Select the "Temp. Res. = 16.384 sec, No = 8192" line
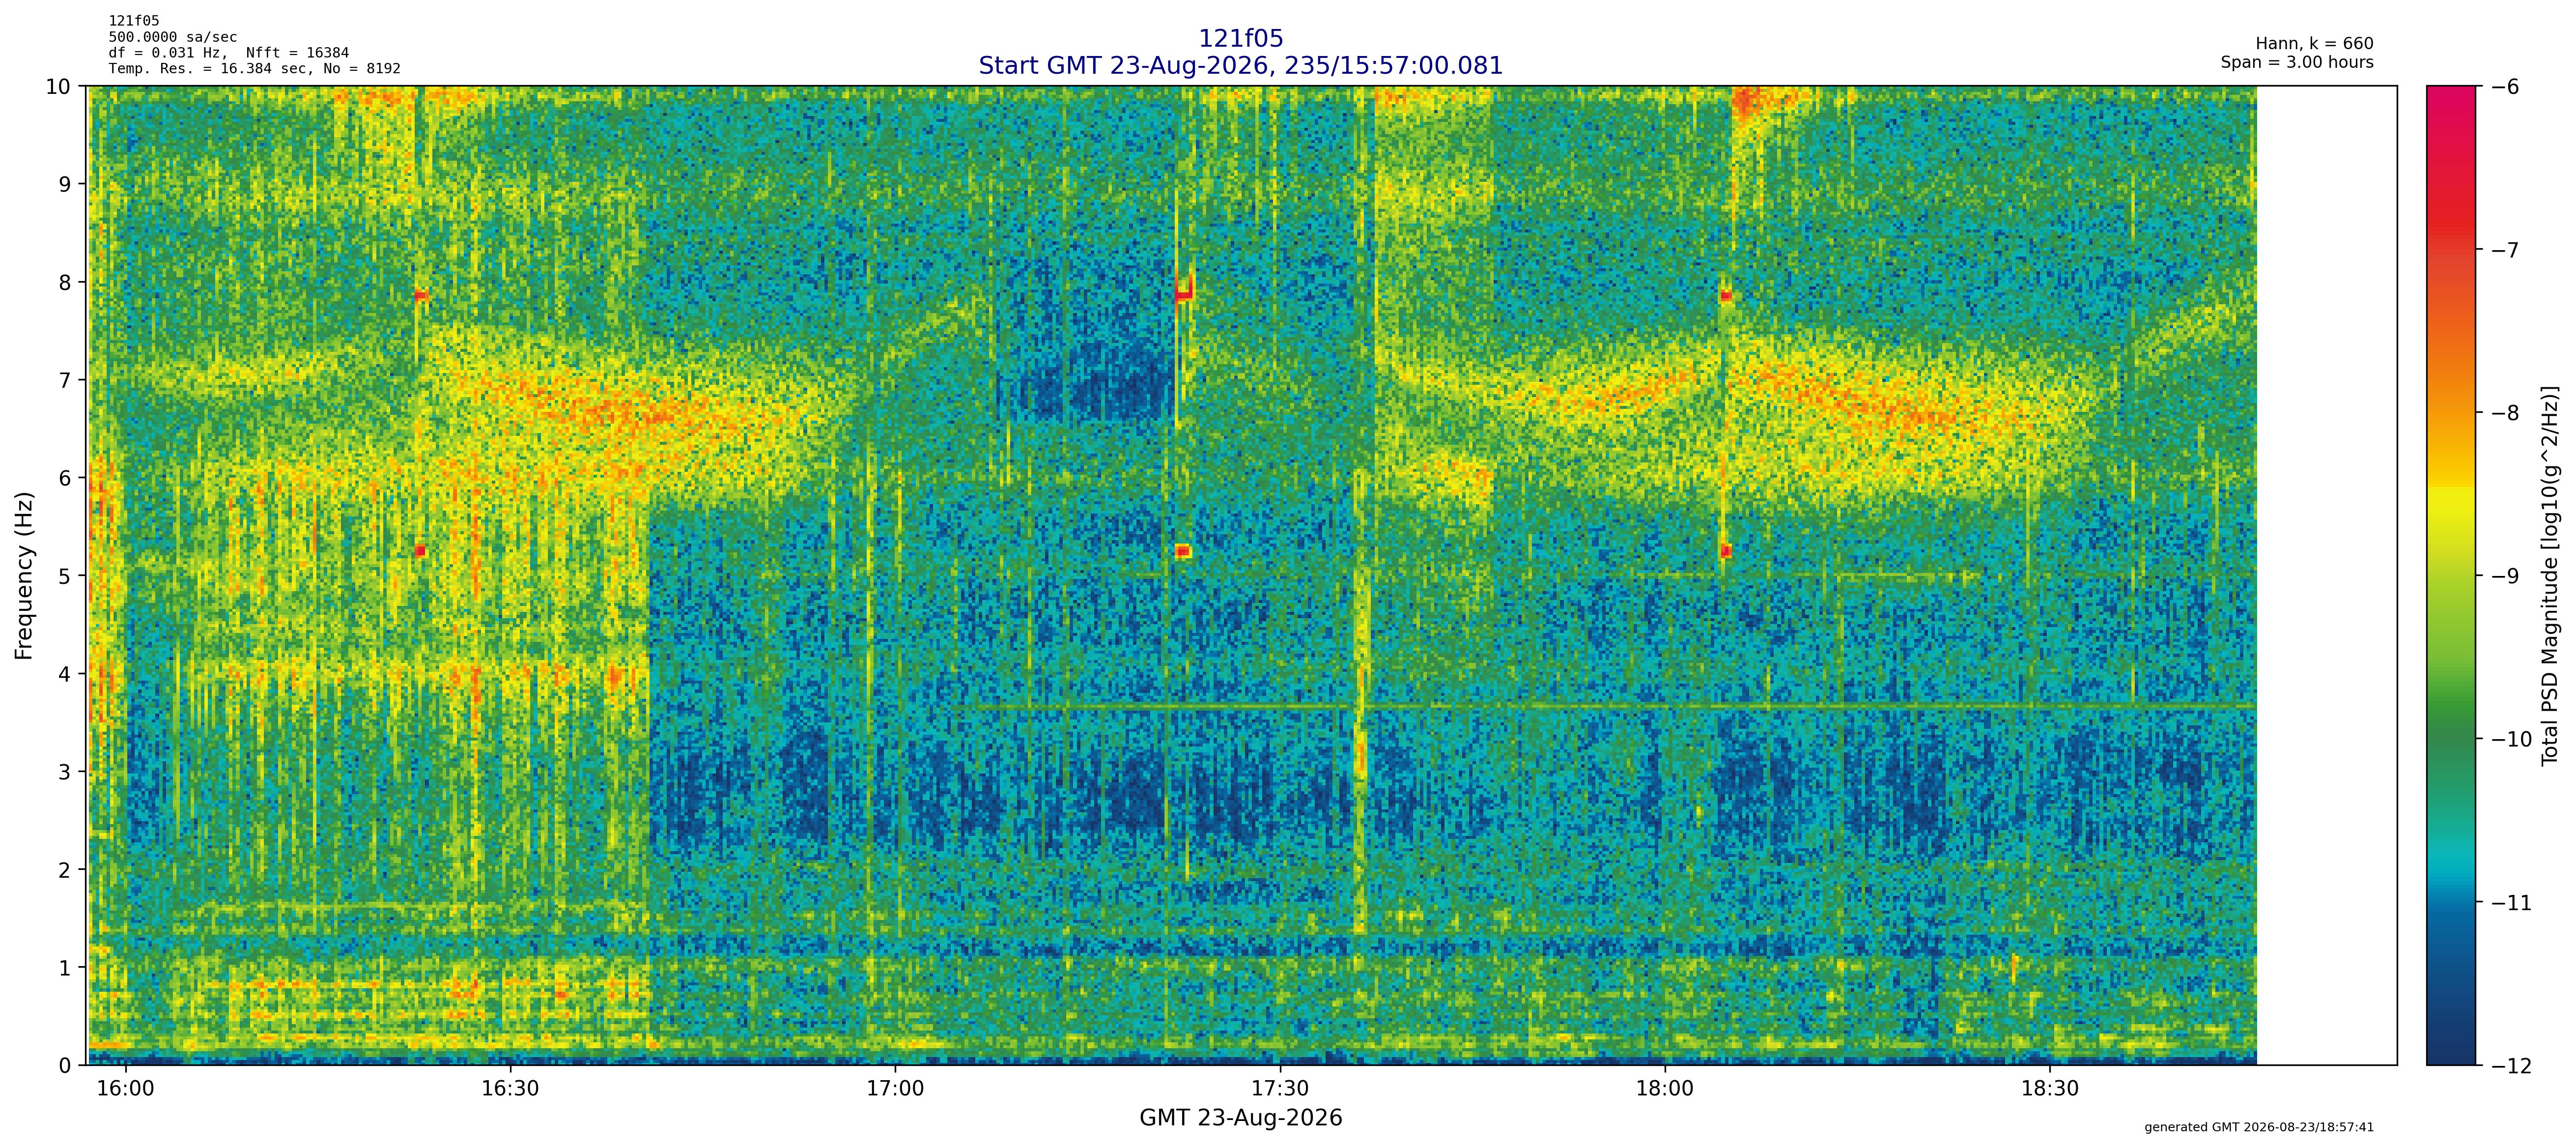Screen dimensions: 2576x1148 [x=255, y=69]
